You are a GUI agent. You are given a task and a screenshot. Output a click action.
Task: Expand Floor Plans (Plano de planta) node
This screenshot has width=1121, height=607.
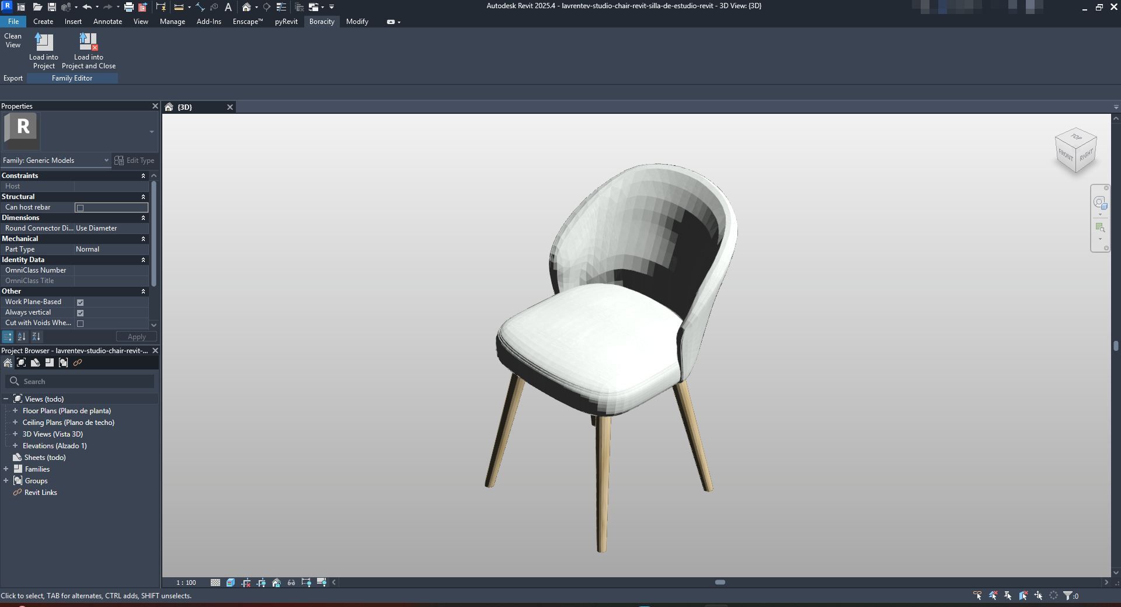(15, 411)
